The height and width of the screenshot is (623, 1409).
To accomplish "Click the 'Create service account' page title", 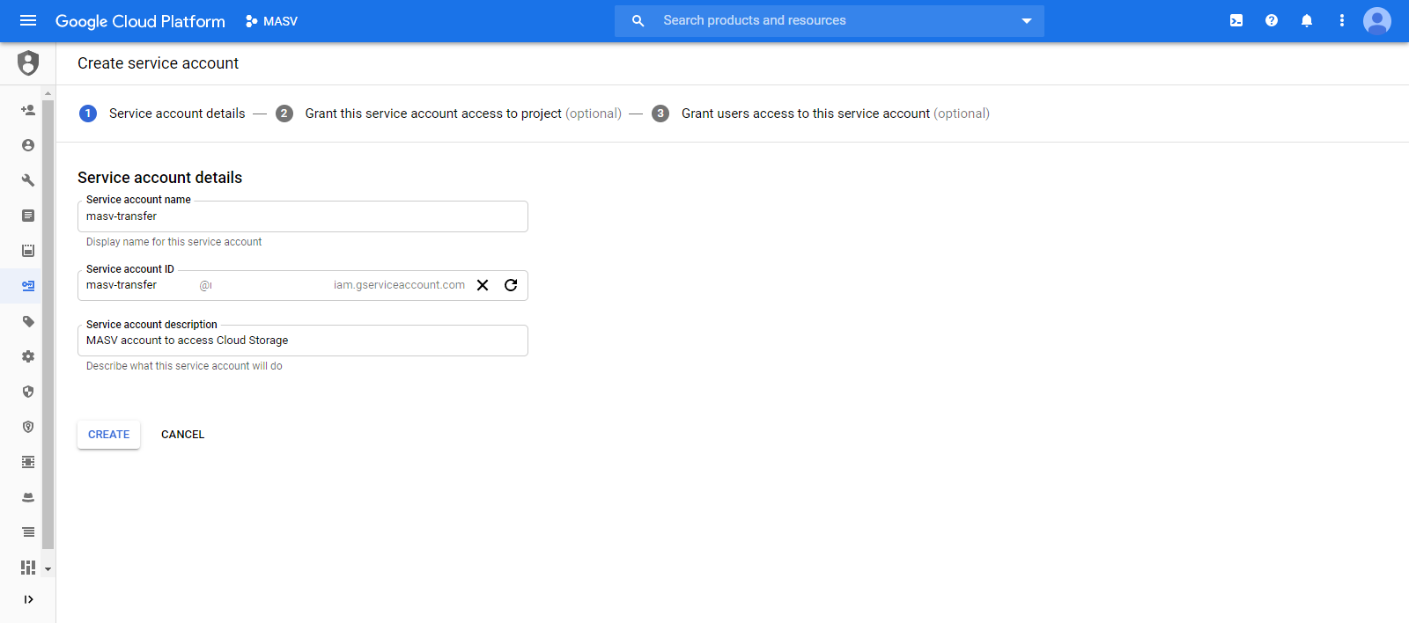I will pyautogui.click(x=159, y=63).
